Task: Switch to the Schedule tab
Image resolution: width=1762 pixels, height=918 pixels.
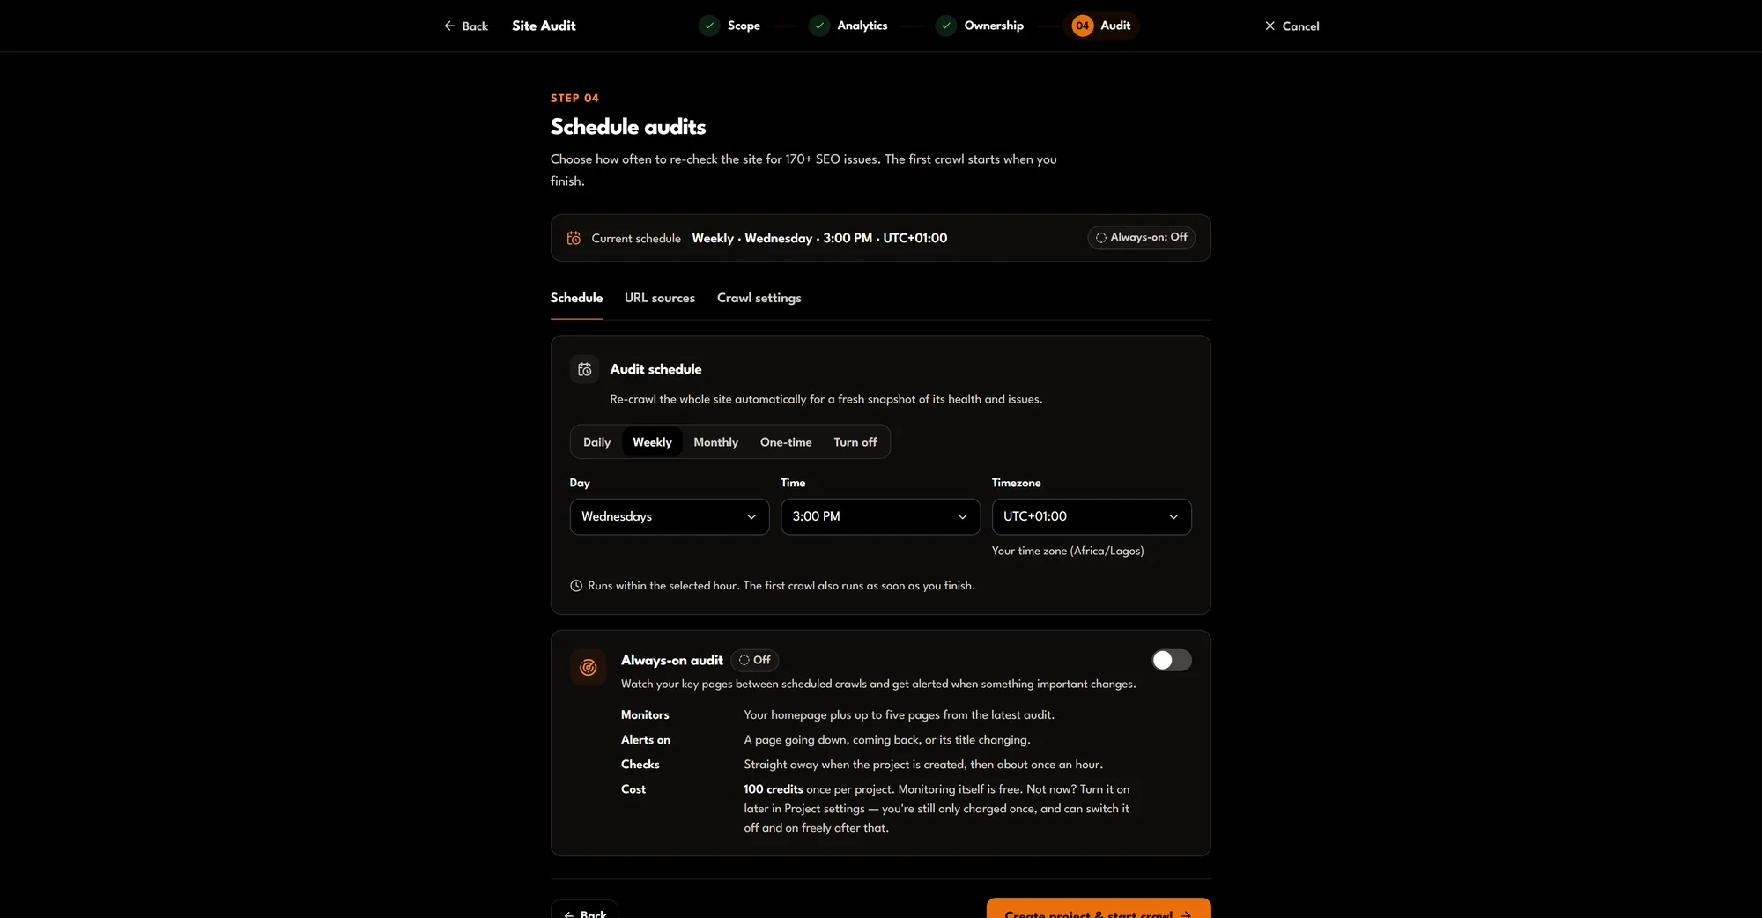Action: pos(576,298)
